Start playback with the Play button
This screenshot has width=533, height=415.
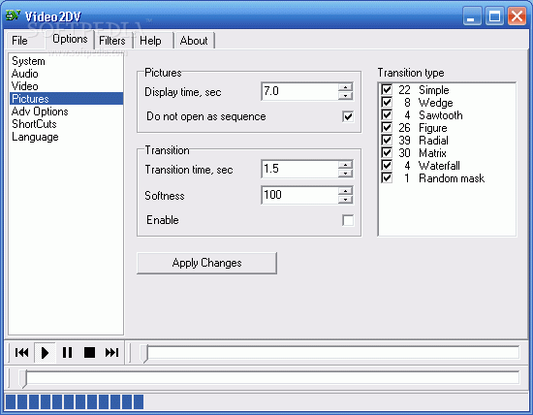click(x=45, y=352)
